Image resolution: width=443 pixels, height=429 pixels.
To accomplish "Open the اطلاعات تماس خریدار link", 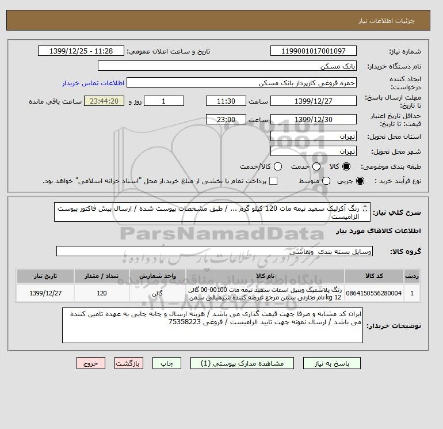I will 93,83.
